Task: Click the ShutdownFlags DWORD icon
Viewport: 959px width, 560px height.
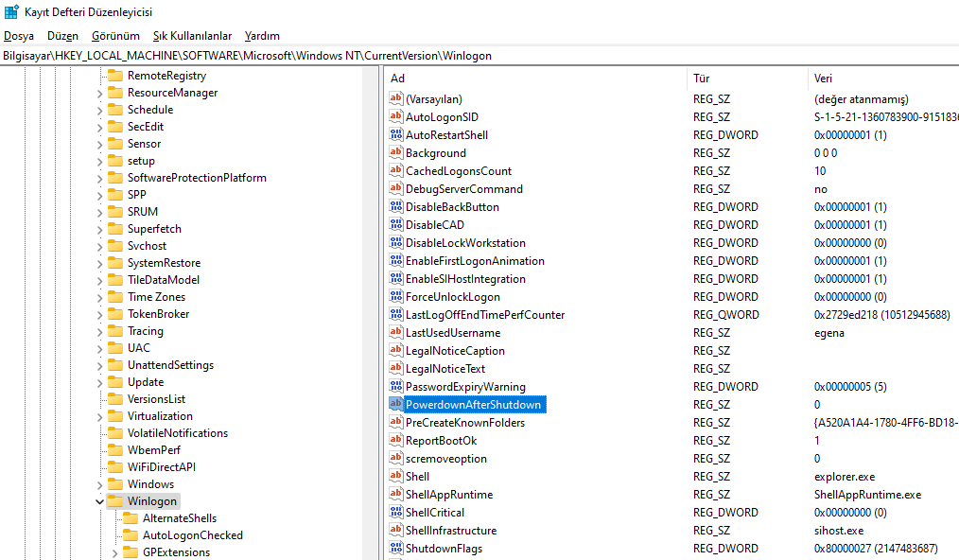Action: coord(395,548)
